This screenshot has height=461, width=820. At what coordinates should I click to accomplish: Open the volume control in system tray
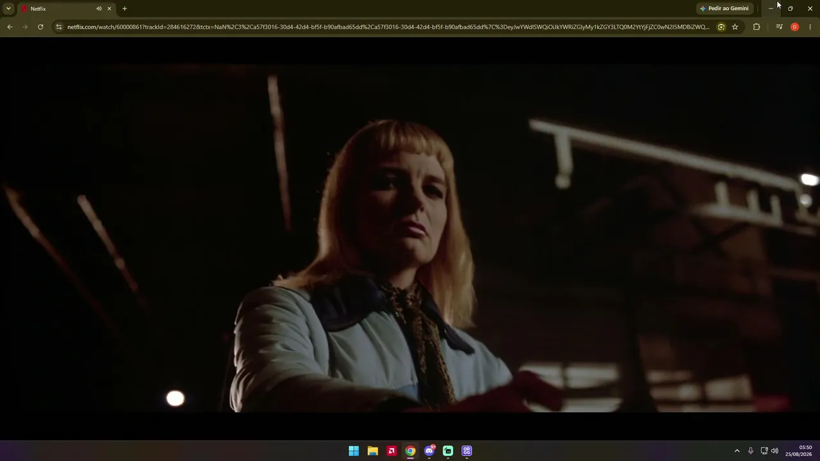tap(775, 451)
